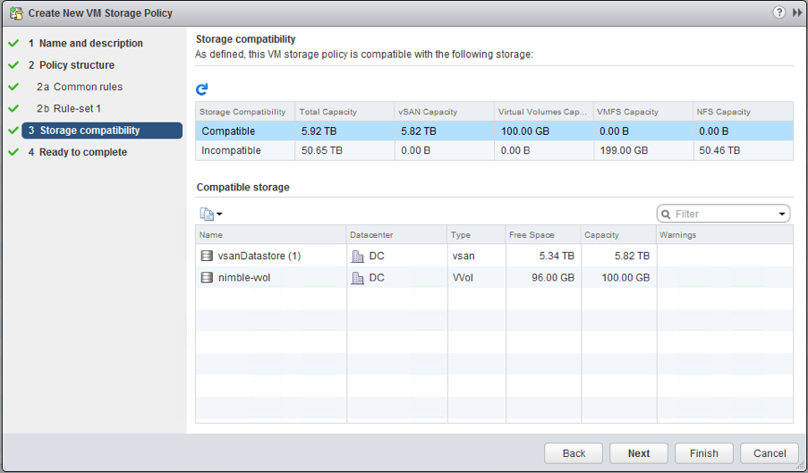Click the Back button
The height and width of the screenshot is (473, 808).
pos(574,453)
